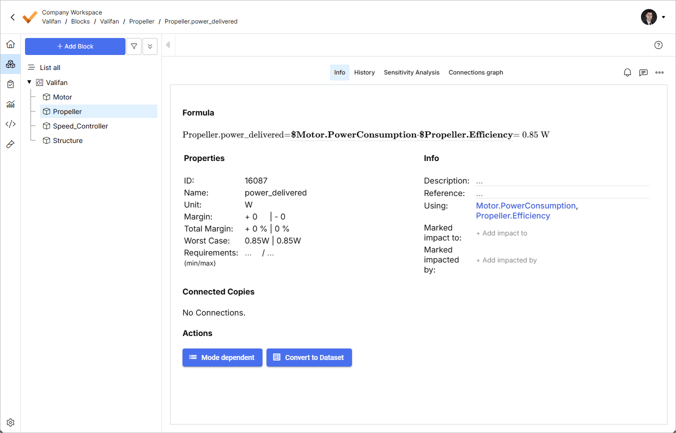Screen dimensions: 676x433
Task: Collapse the left panel arrow
Action: click(168, 45)
